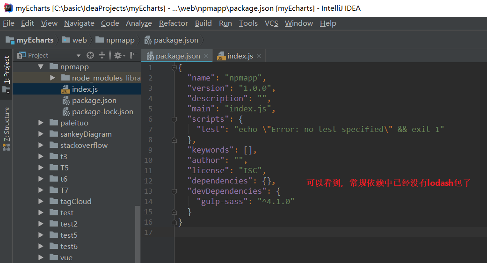Click the closing fold marker at line 16

tap(174, 222)
